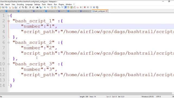Open the Tools menu

coord(44,4)
